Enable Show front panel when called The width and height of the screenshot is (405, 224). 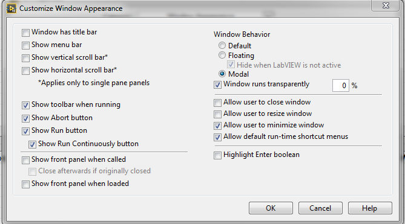coord(25,161)
